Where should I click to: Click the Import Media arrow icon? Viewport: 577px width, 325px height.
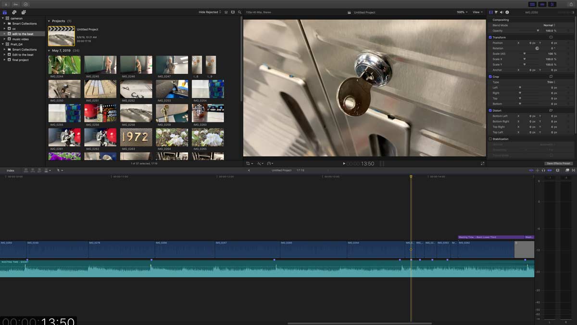point(6,4)
